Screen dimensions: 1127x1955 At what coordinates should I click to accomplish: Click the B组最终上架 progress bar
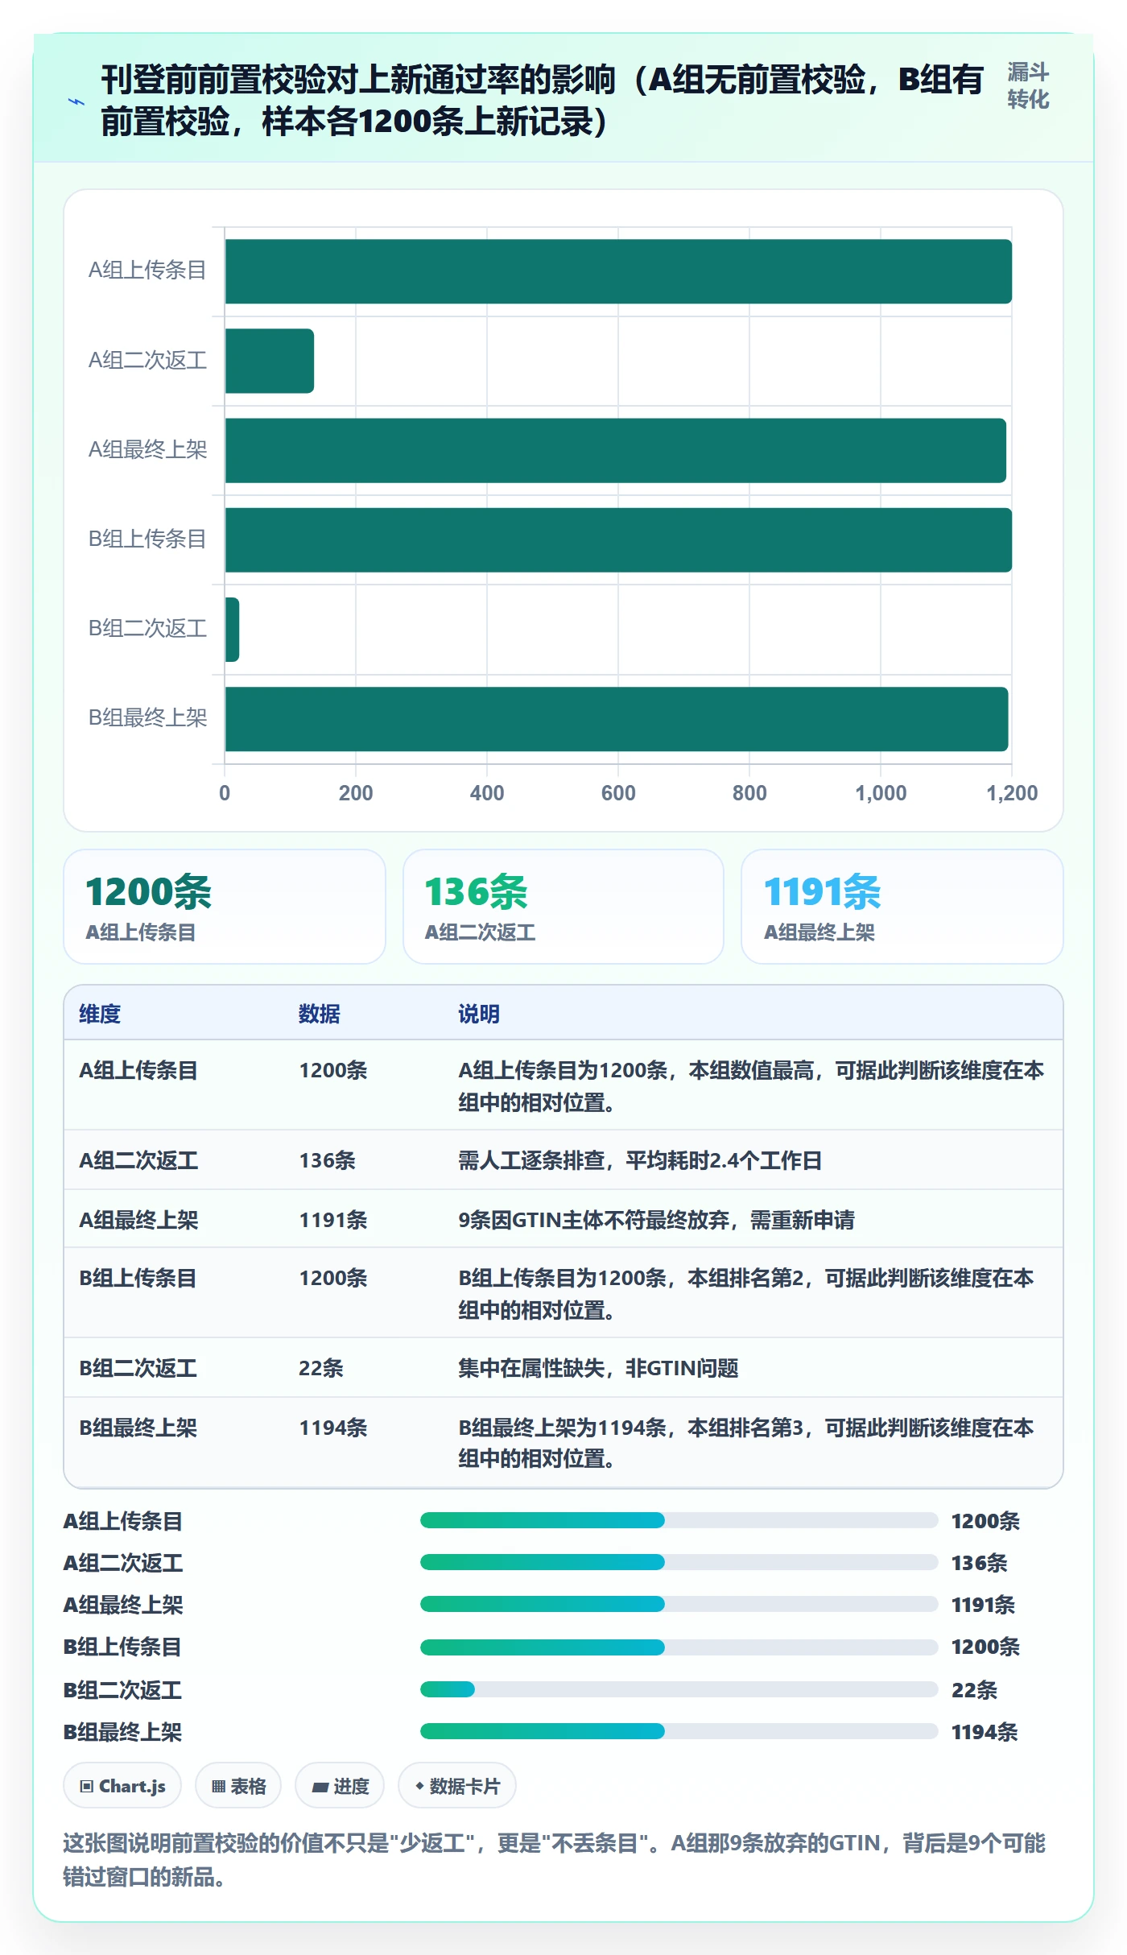[x=679, y=1731]
